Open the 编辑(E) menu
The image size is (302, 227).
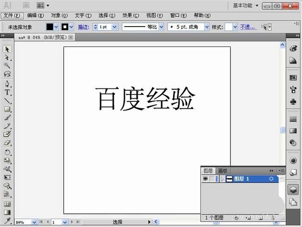pos(35,15)
